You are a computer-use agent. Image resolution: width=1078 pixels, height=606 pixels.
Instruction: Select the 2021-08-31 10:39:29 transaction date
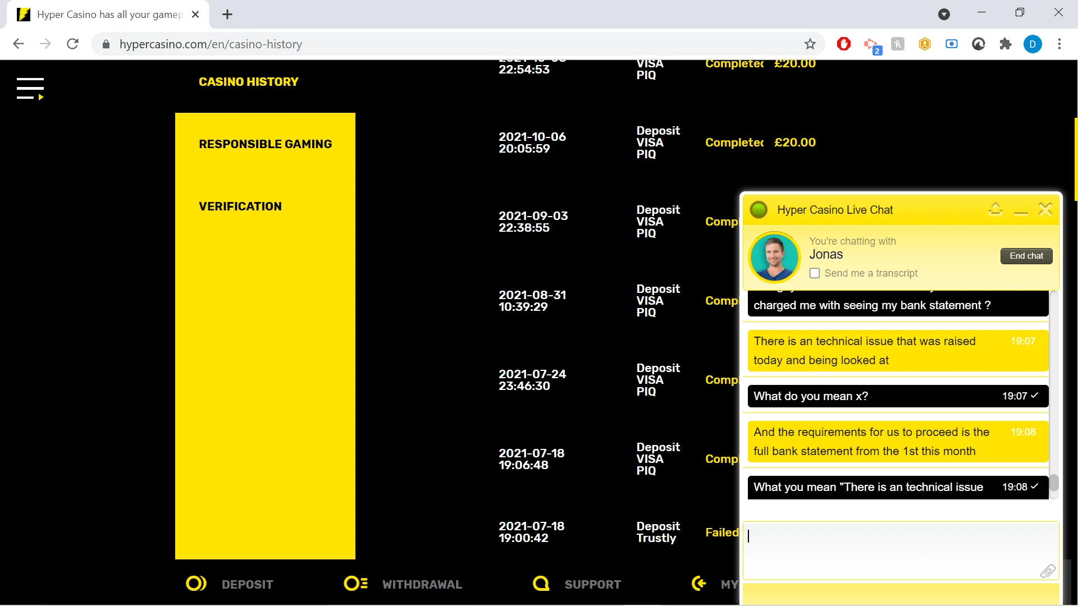pyautogui.click(x=532, y=301)
